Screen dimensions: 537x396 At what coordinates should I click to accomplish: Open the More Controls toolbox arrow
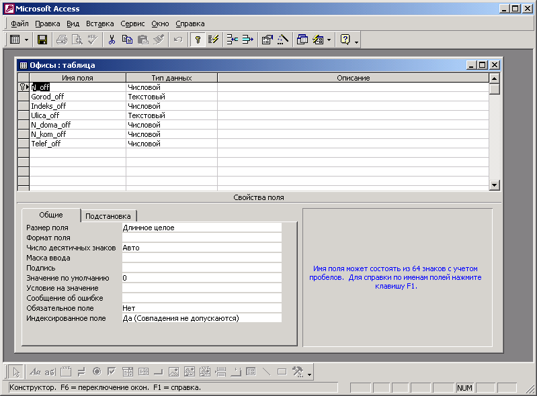[x=309, y=375]
